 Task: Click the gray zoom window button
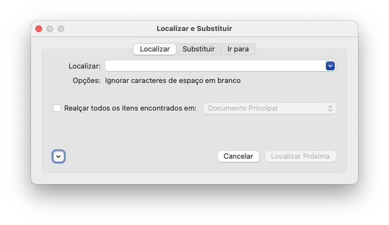click(x=61, y=28)
